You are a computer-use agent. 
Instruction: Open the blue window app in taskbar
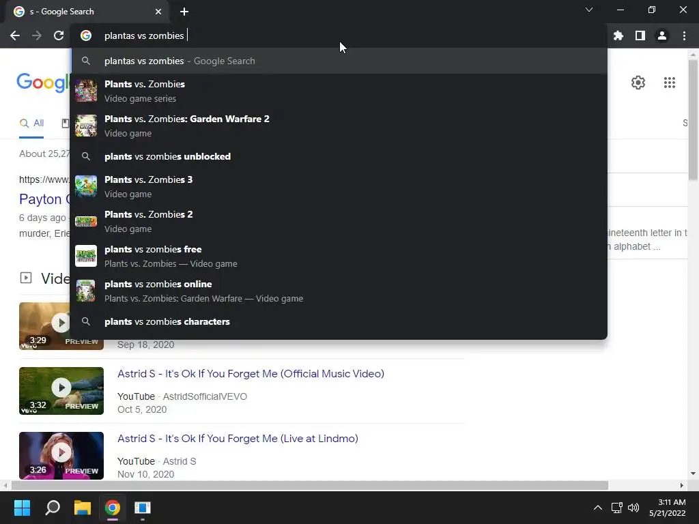[143, 508]
